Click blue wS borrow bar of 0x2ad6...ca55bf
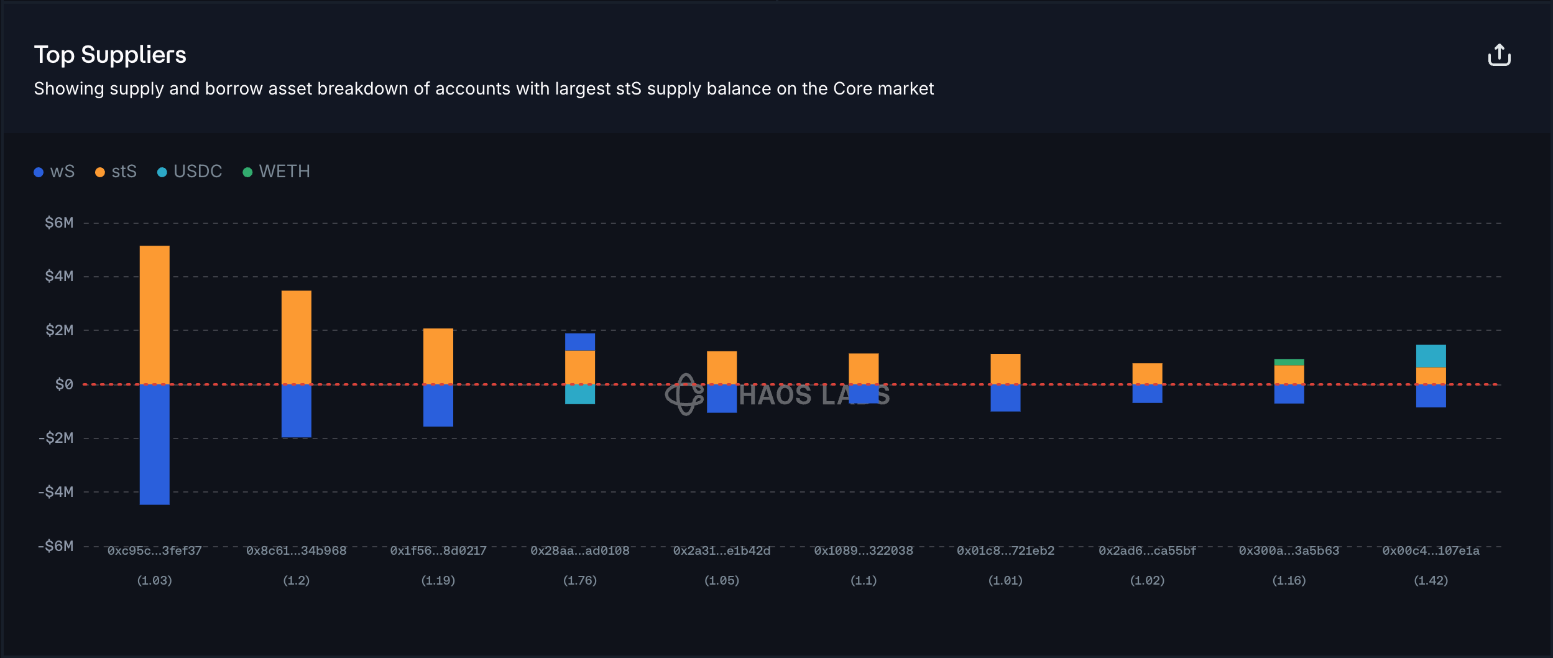 1147,394
